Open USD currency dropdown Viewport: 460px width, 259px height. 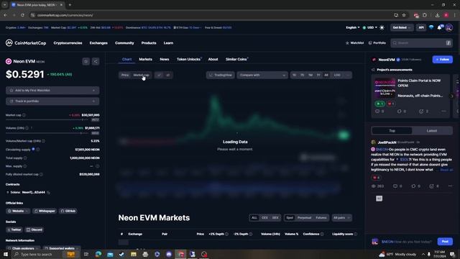pos(370,27)
